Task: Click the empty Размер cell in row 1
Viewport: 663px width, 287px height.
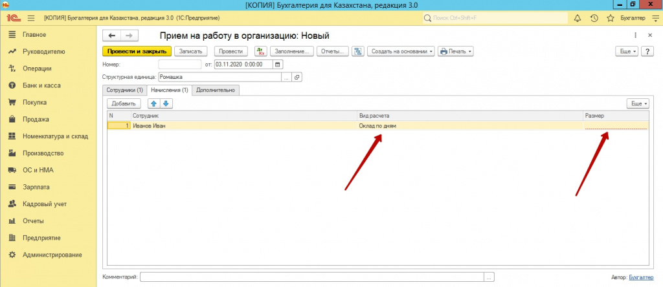Action: tap(616, 126)
